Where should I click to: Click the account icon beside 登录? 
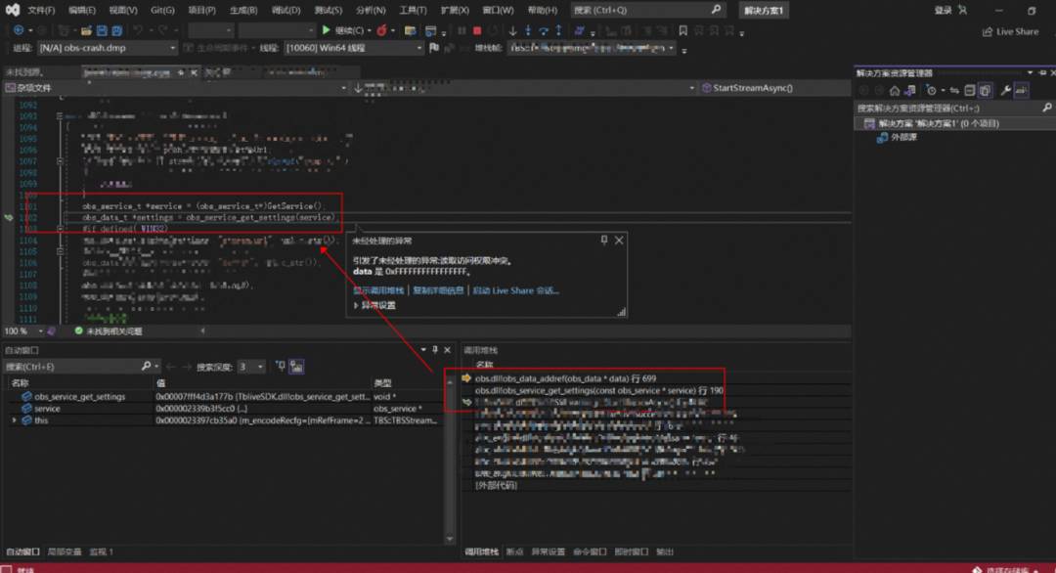962,10
